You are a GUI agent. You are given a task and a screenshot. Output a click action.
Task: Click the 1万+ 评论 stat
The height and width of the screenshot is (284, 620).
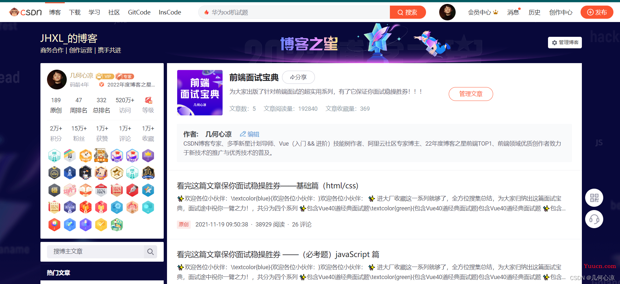click(x=125, y=133)
